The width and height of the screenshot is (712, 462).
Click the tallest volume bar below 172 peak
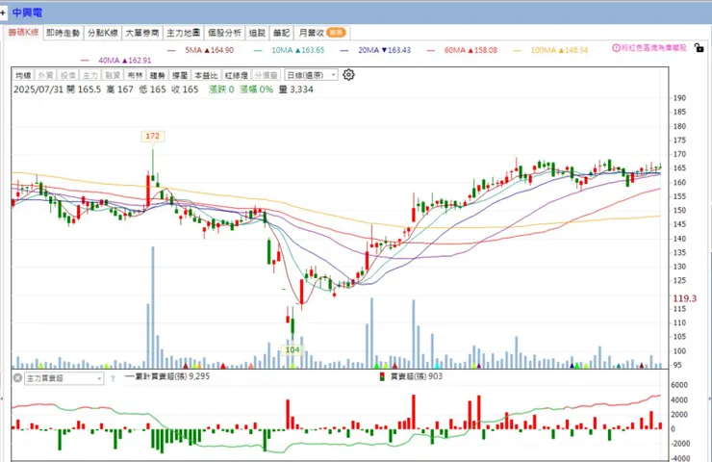point(153,307)
